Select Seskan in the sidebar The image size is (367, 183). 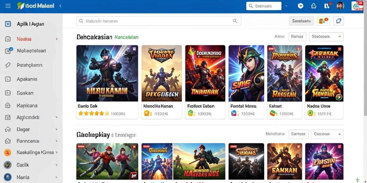25,93
